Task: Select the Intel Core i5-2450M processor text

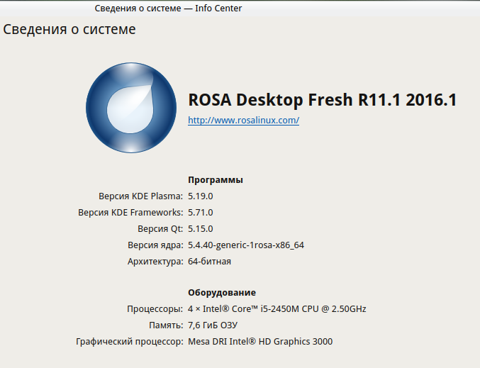Action: pos(277,309)
